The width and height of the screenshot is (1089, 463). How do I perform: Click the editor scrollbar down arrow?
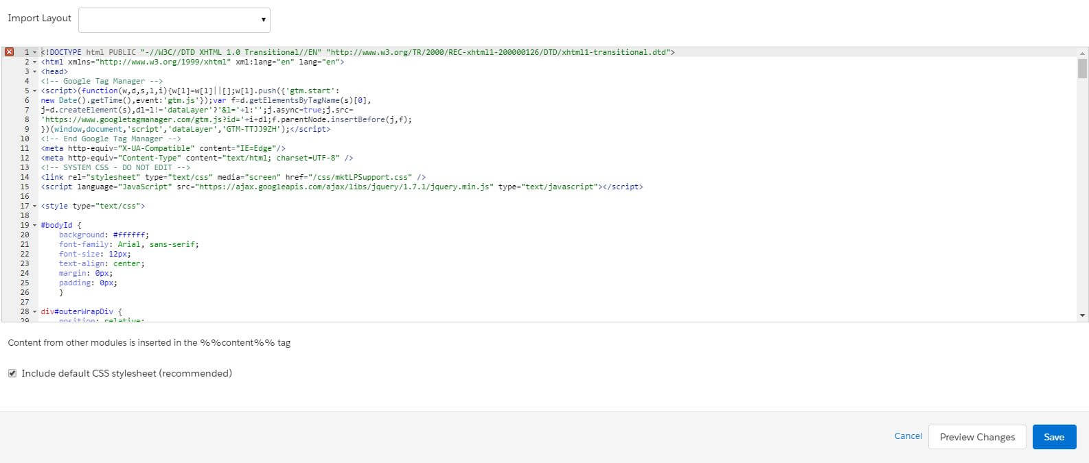1083,316
